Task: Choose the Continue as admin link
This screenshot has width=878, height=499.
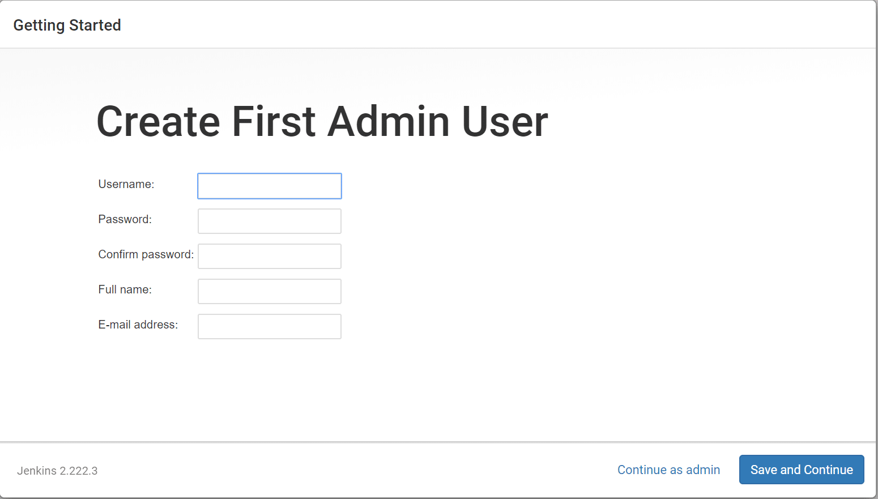Action: [x=668, y=470]
